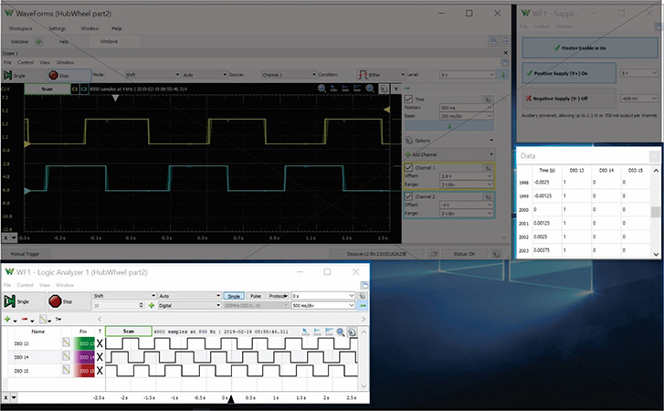Click the Channel 1 gear settings icon
The width and height of the screenshot is (664, 411).
coord(489,168)
